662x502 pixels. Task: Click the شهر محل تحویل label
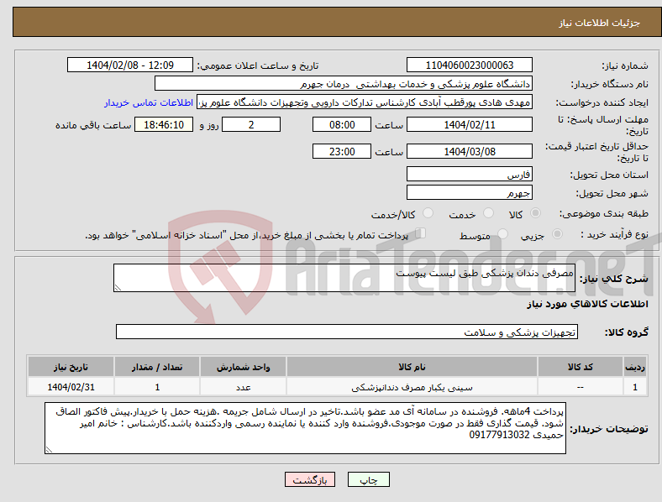(612, 193)
